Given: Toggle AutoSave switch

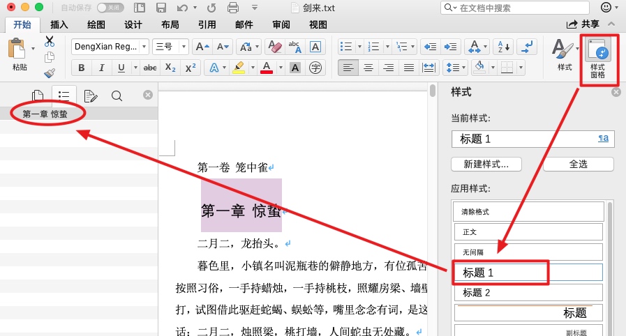Looking at the screenshot, I should [x=110, y=8].
